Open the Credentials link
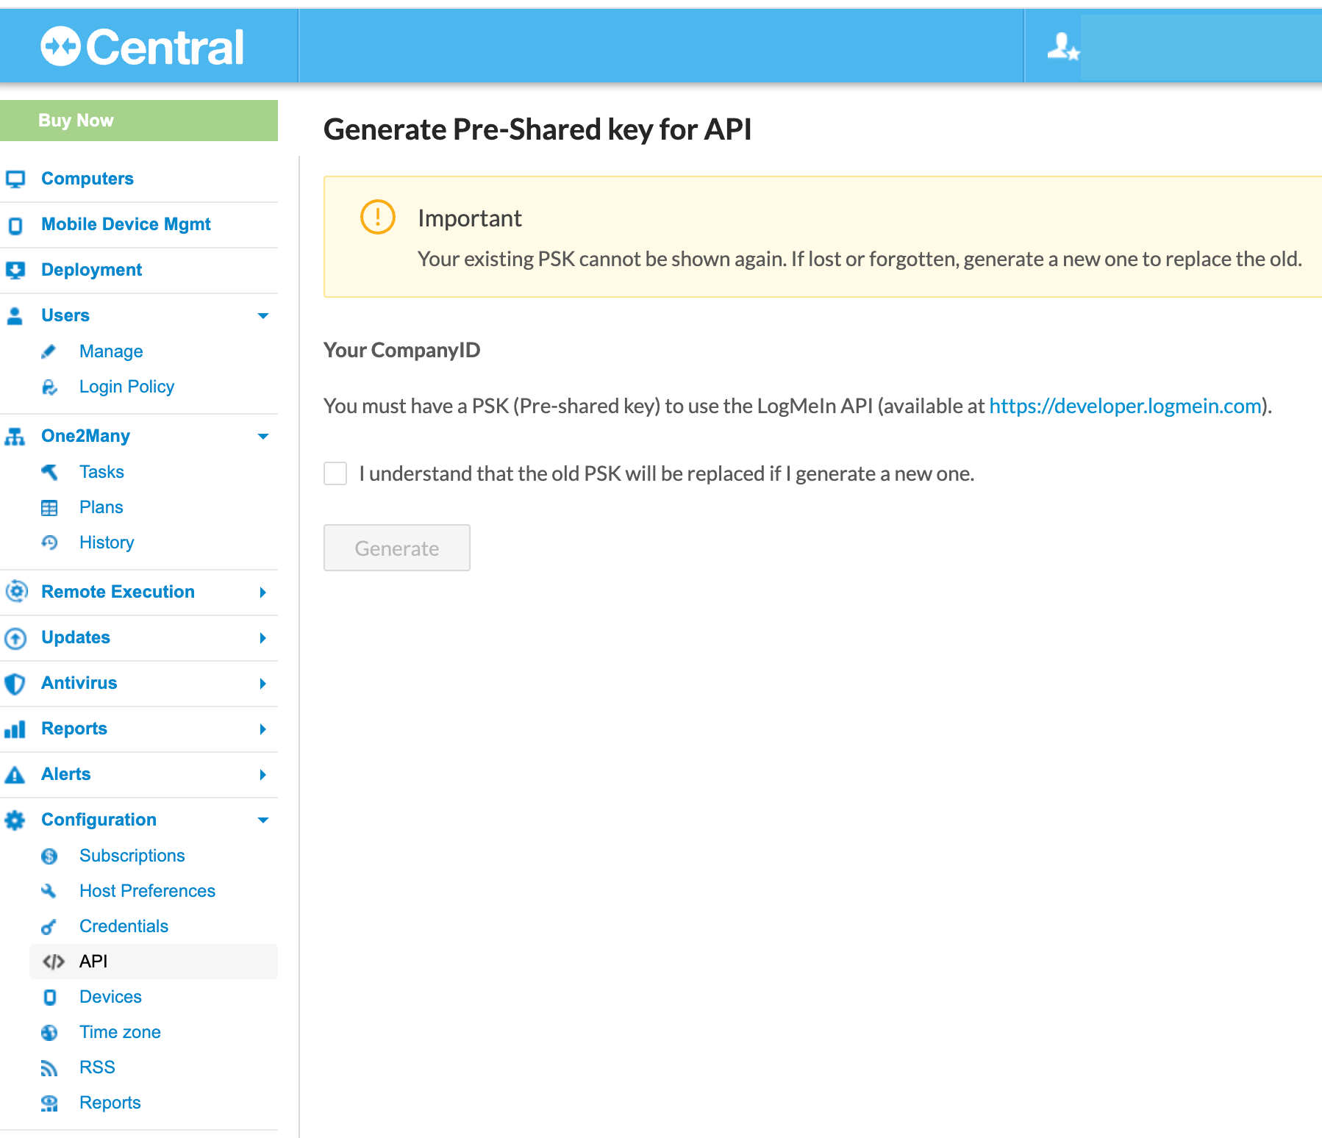1322x1138 pixels. tap(124, 926)
